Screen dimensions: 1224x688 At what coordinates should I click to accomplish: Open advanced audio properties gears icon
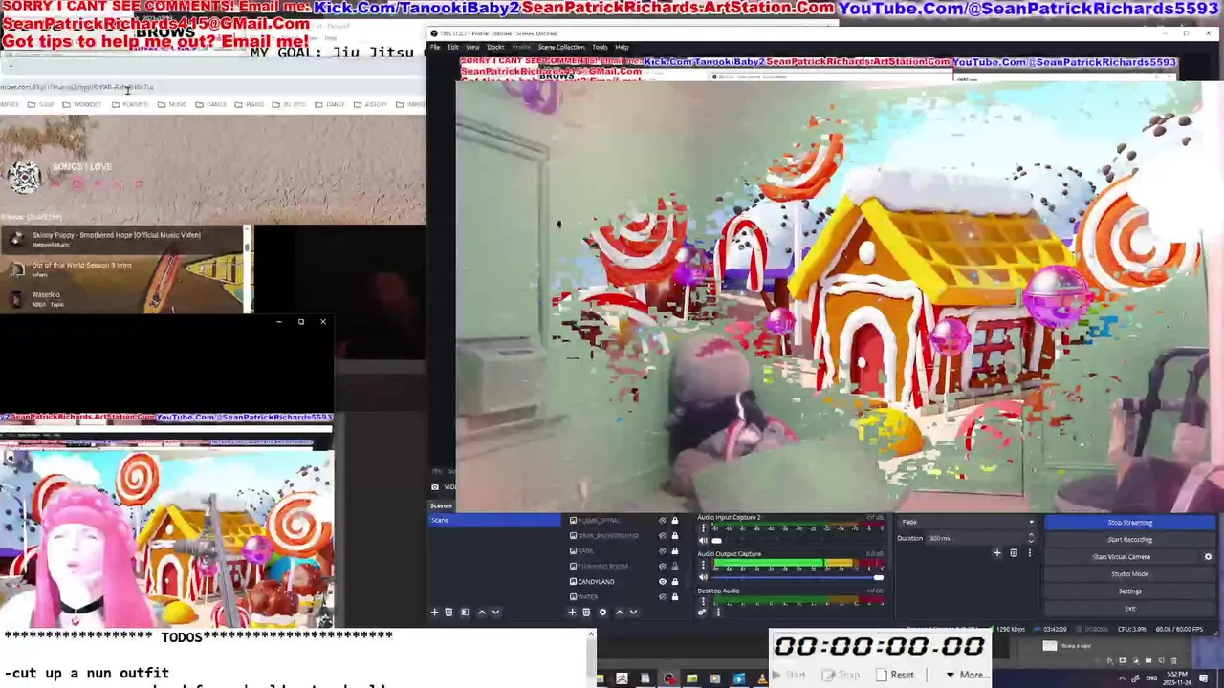coord(702,613)
